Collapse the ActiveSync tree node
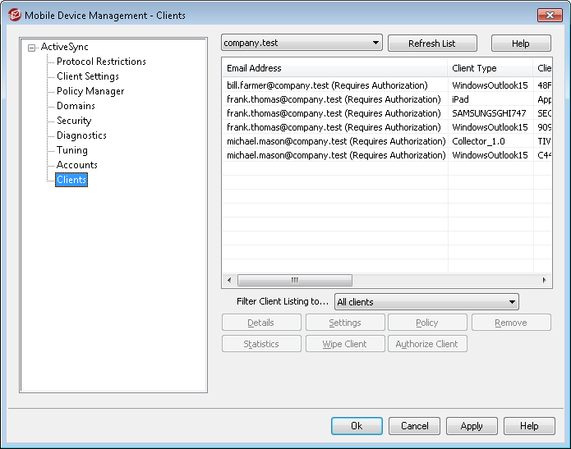Viewport: 571px width, 449px height. [x=32, y=48]
